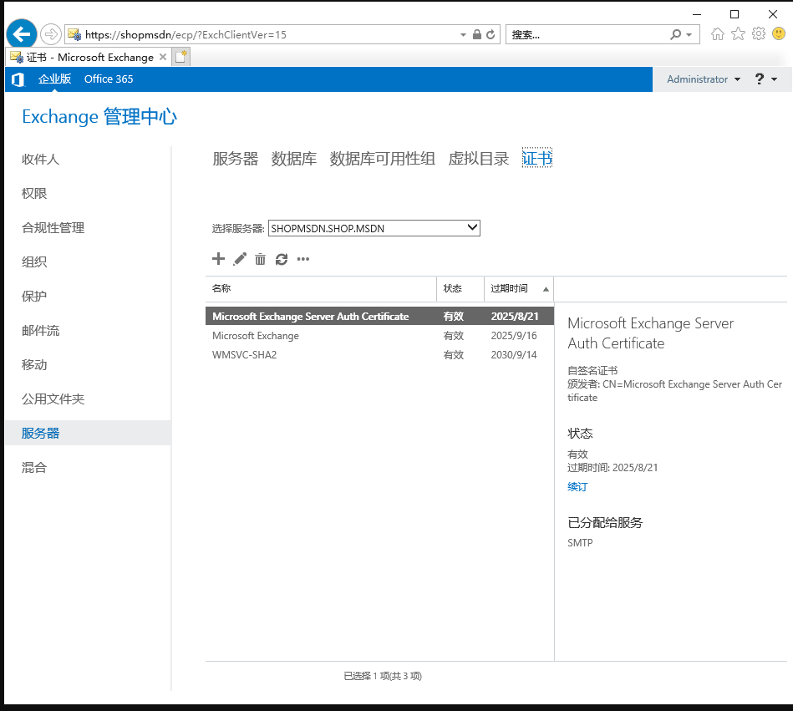Screen dimensions: 793x711
Task: Open 组织 in the sidebar
Action: pyautogui.click(x=34, y=262)
